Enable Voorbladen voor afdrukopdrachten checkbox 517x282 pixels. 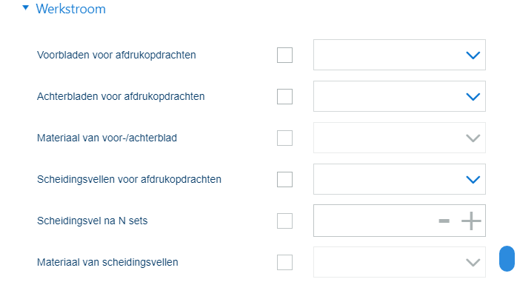pyautogui.click(x=284, y=55)
